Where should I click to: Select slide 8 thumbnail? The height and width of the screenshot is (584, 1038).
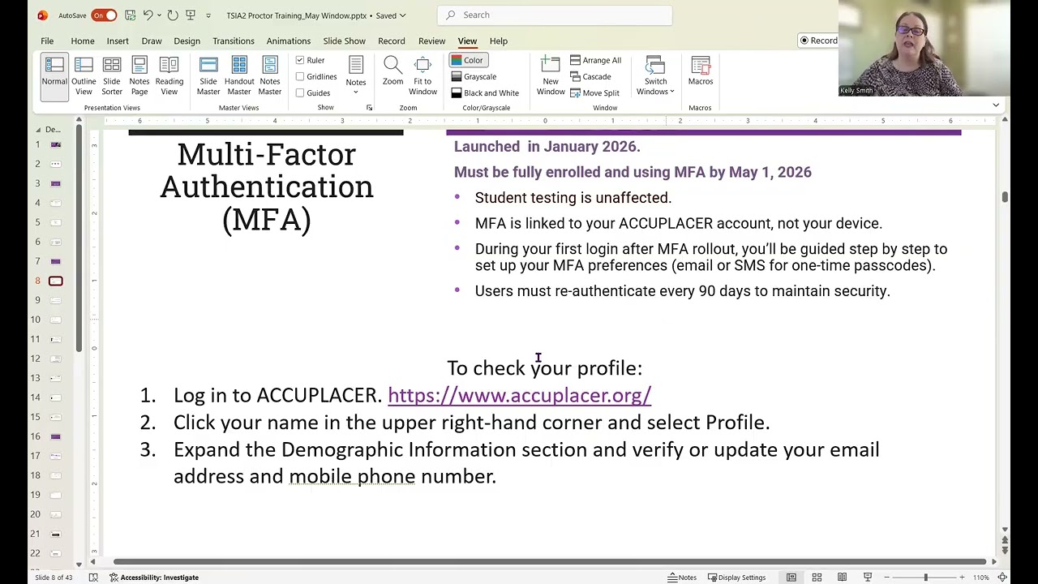[x=55, y=281]
